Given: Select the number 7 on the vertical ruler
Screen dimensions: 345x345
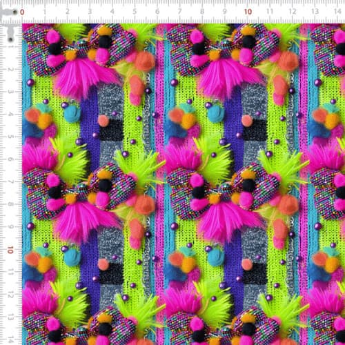Looking at the screenshot, I should click(x=10, y=181).
